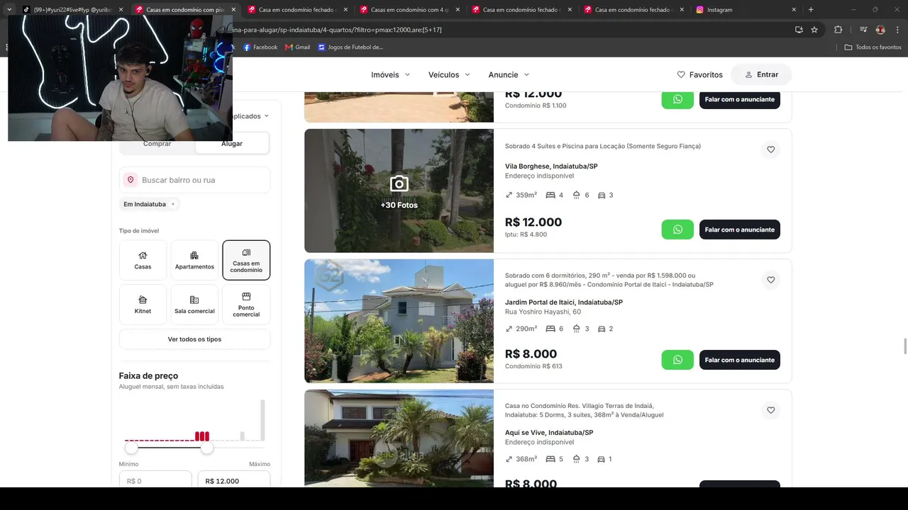Close the active Casas em condomínio com piscina tab
This screenshot has height=510, width=908.
(233, 10)
